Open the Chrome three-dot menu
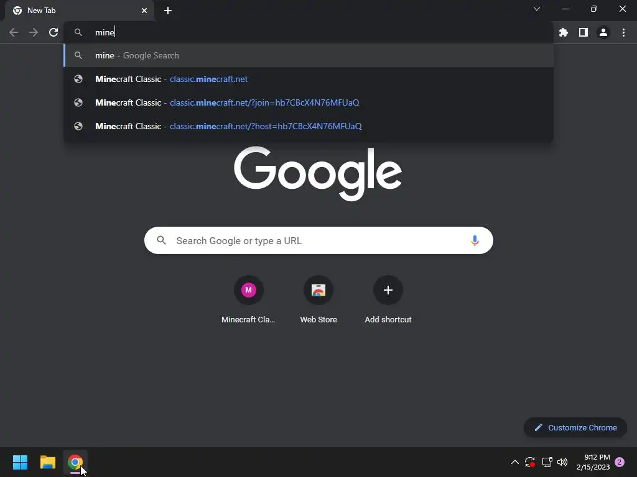Viewport: 637px width, 477px height. (x=623, y=32)
